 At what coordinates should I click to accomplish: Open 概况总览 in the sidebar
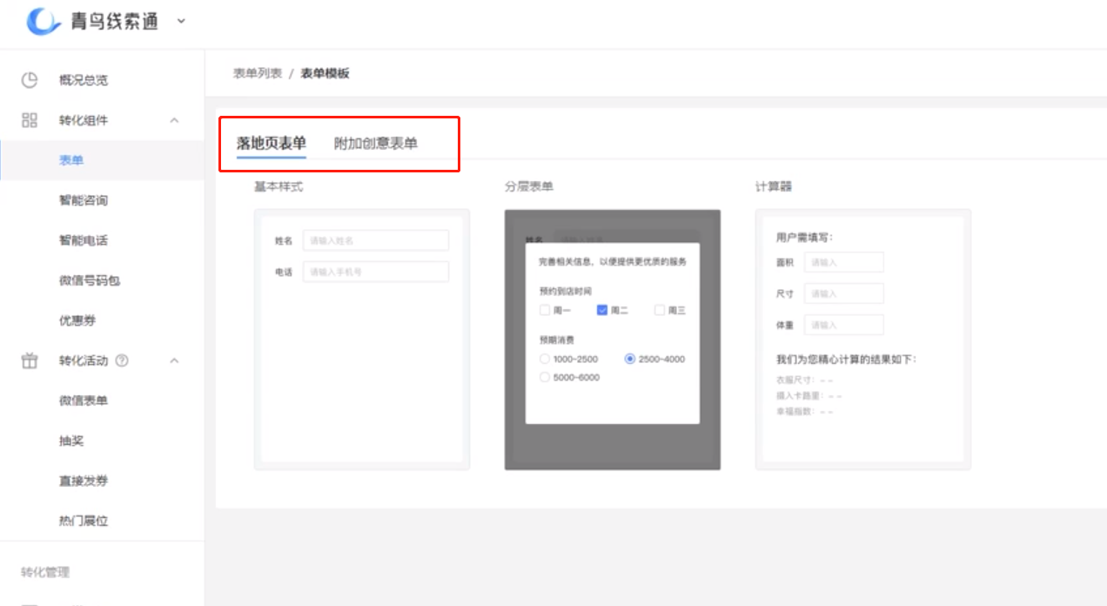click(x=84, y=80)
